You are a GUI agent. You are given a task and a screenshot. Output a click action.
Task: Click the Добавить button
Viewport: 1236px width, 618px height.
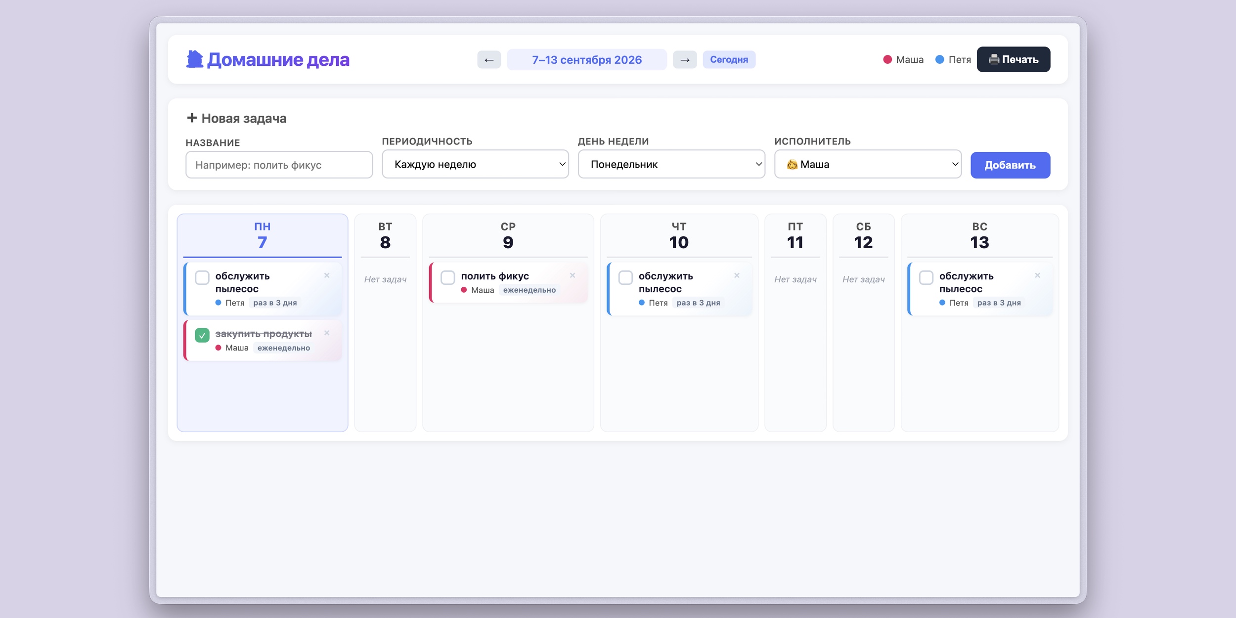[1010, 165]
